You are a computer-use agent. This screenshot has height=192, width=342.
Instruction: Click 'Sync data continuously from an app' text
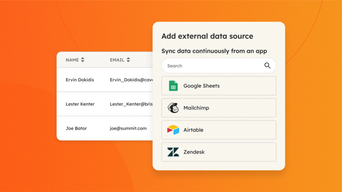coord(214,51)
